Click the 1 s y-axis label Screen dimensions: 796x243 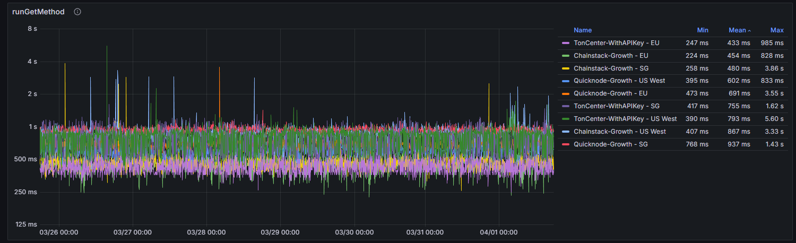(32, 127)
